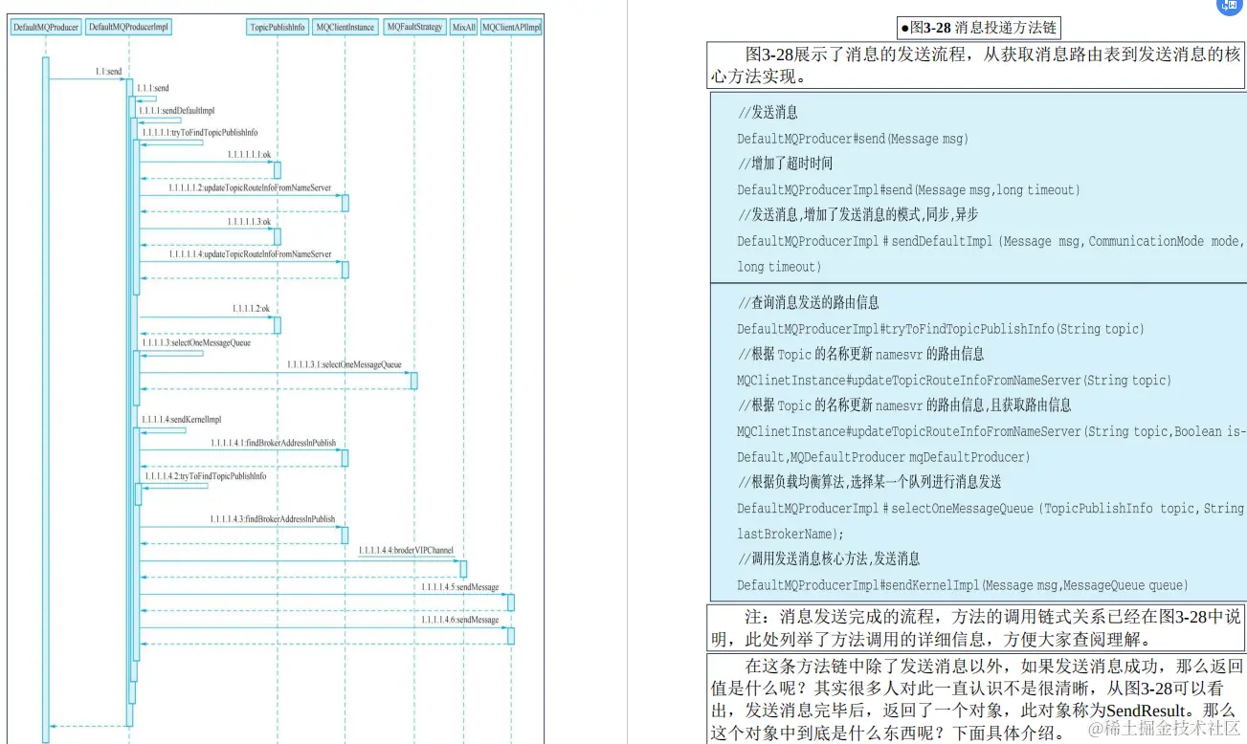This screenshot has width=1247, height=744.
Task: Click the MQClientAPIImpl lifeline header box
Action: click(x=511, y=28)
